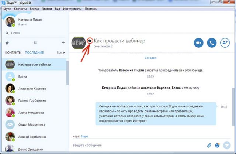Switch to the 'КОНТАКТЫ' tab
Image resolution: width=236 pixels, height=154 pixels.
point(13,53)
